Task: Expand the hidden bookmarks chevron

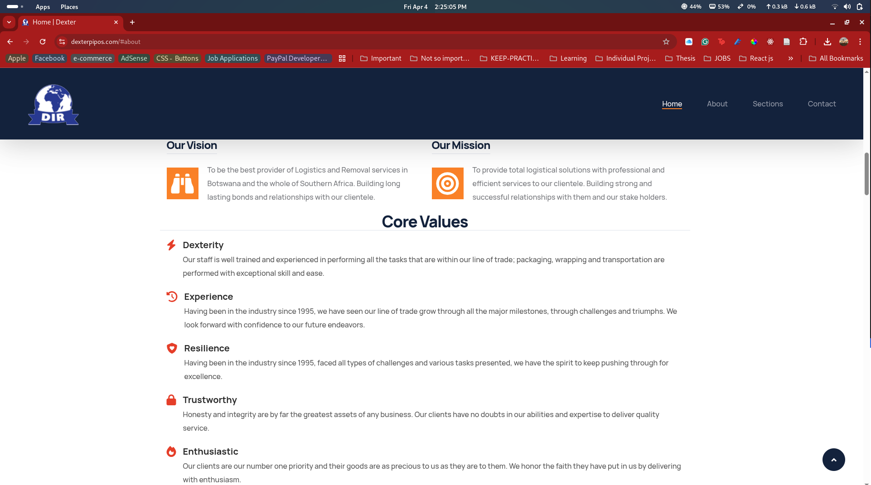Action: click(790, 58)
